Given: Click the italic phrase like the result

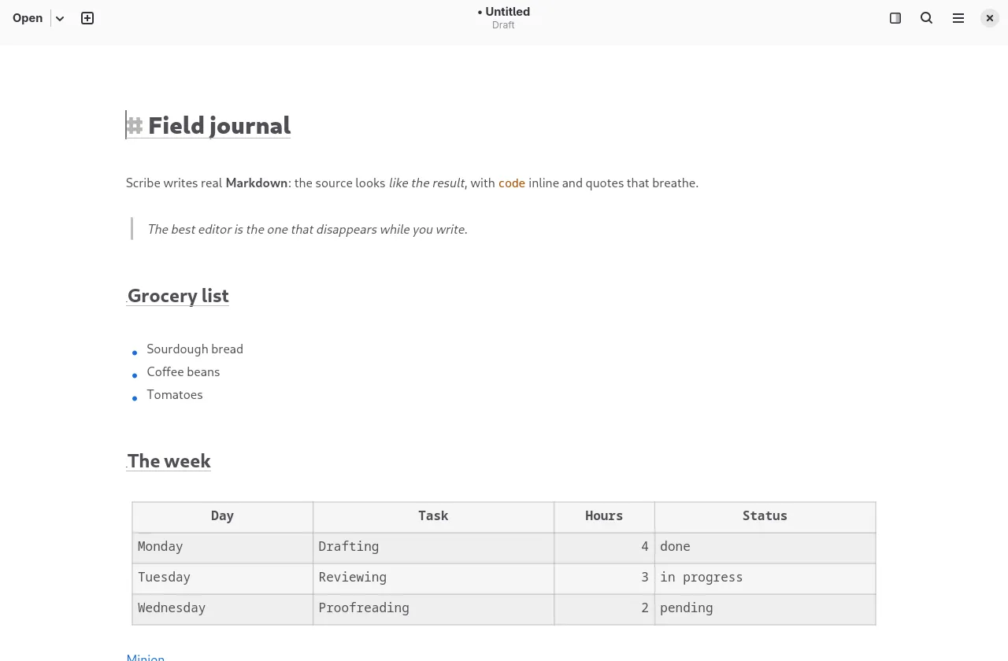Looking at the screenshot, I should point(427,183).
